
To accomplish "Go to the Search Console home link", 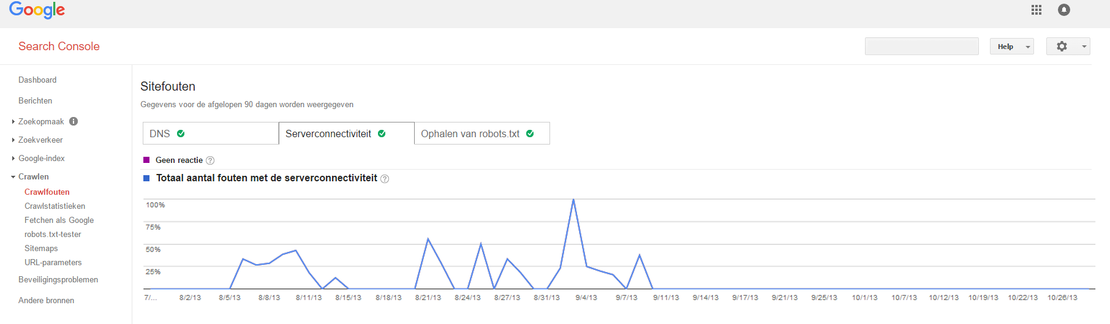I will pyautogui.click(x=59, y=47).
